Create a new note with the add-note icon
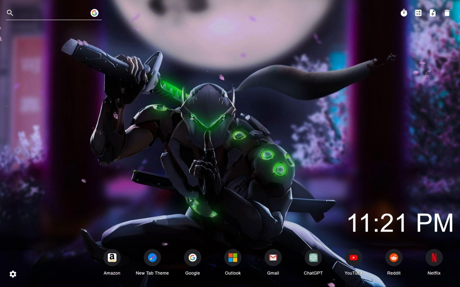 [x=432, y=13]
